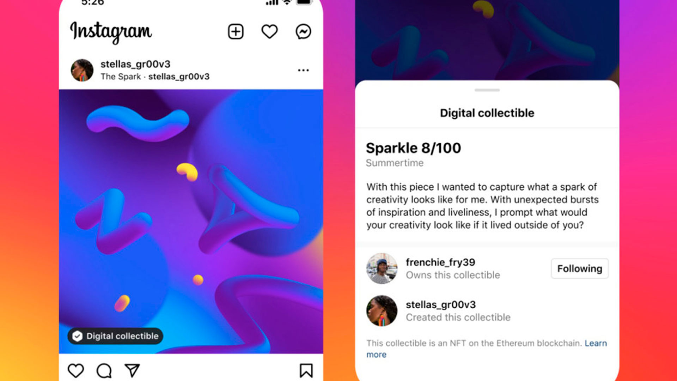677x381 pixels.
Task: Tap the stellas_gr00v3 username in post header
Action: [135, 64]
